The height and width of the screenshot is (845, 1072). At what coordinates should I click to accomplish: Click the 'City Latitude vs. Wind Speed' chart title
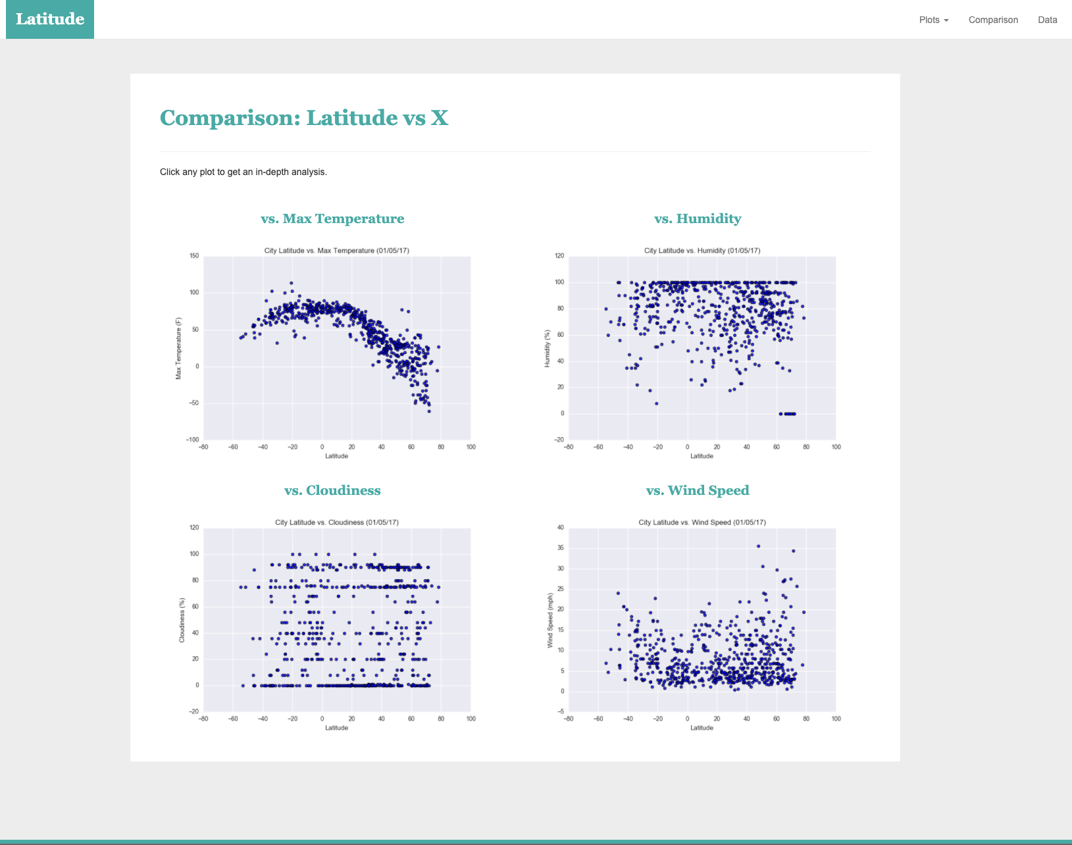coord(702,523)
